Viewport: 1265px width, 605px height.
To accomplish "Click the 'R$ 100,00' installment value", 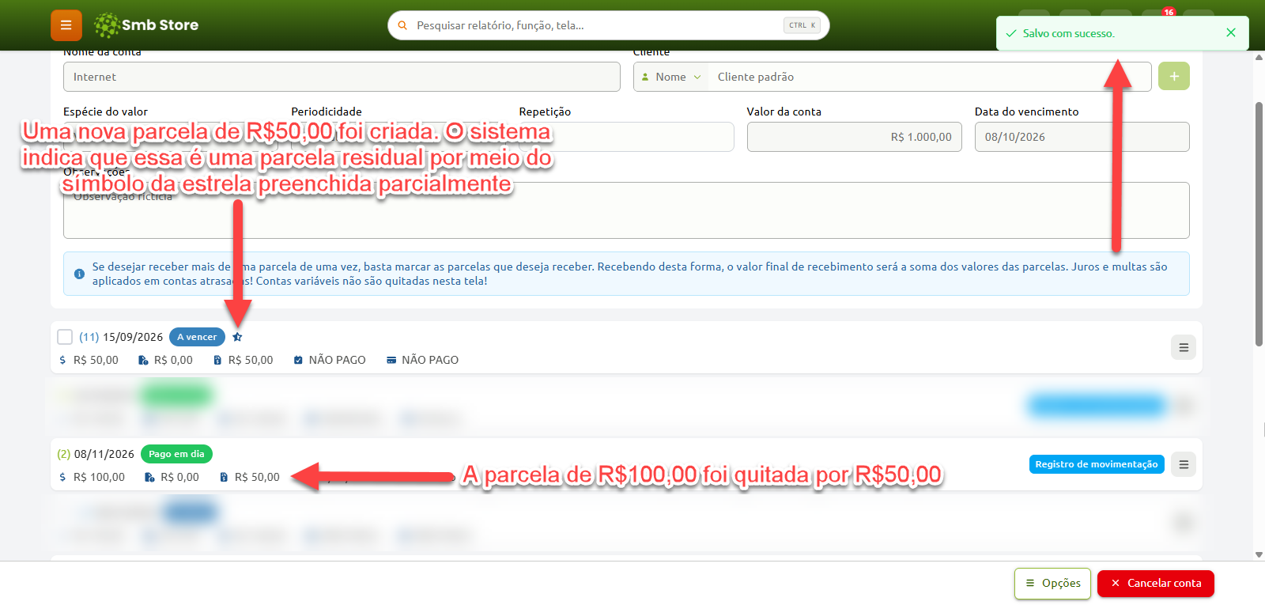I will click(x=99, y=477).
